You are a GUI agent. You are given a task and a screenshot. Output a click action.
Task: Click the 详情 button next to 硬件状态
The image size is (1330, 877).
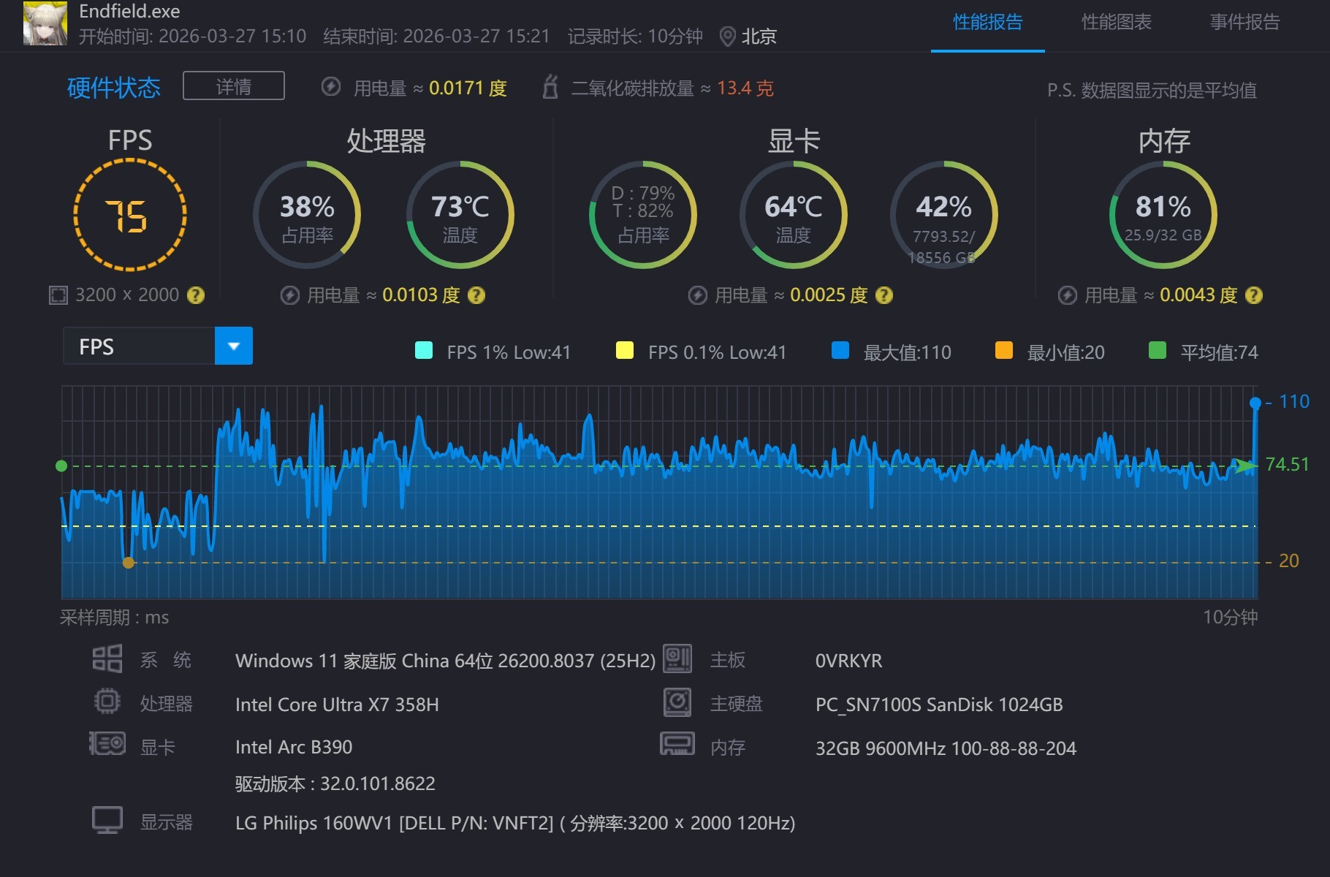[234, 86]
